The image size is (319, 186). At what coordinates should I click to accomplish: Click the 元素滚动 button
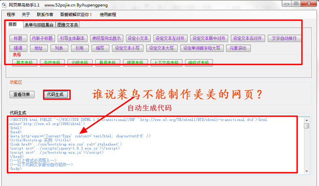coord(238,48)
